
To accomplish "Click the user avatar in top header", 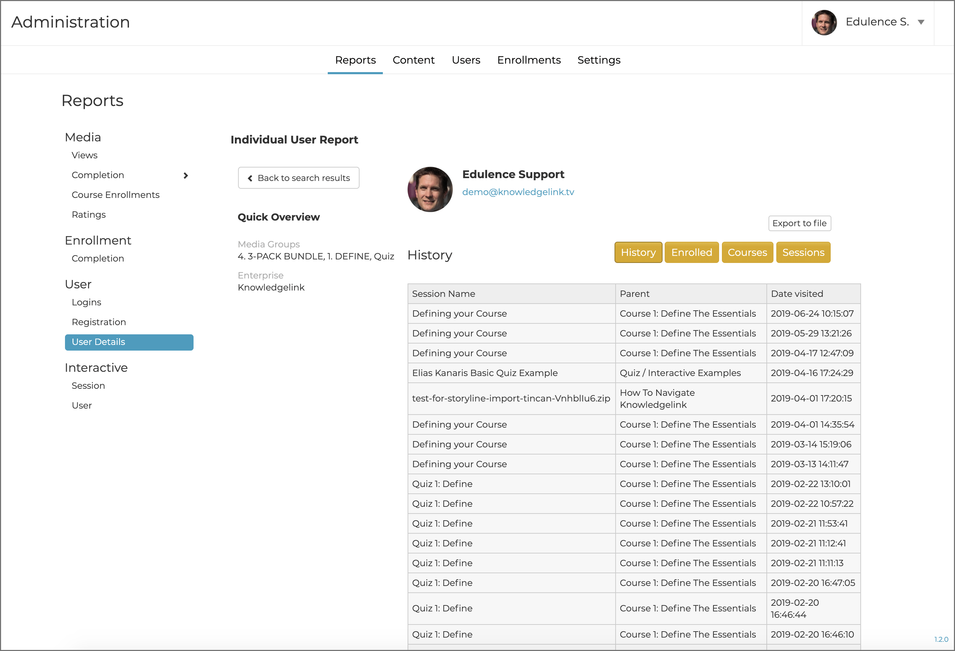I will (x=824, y=22).
